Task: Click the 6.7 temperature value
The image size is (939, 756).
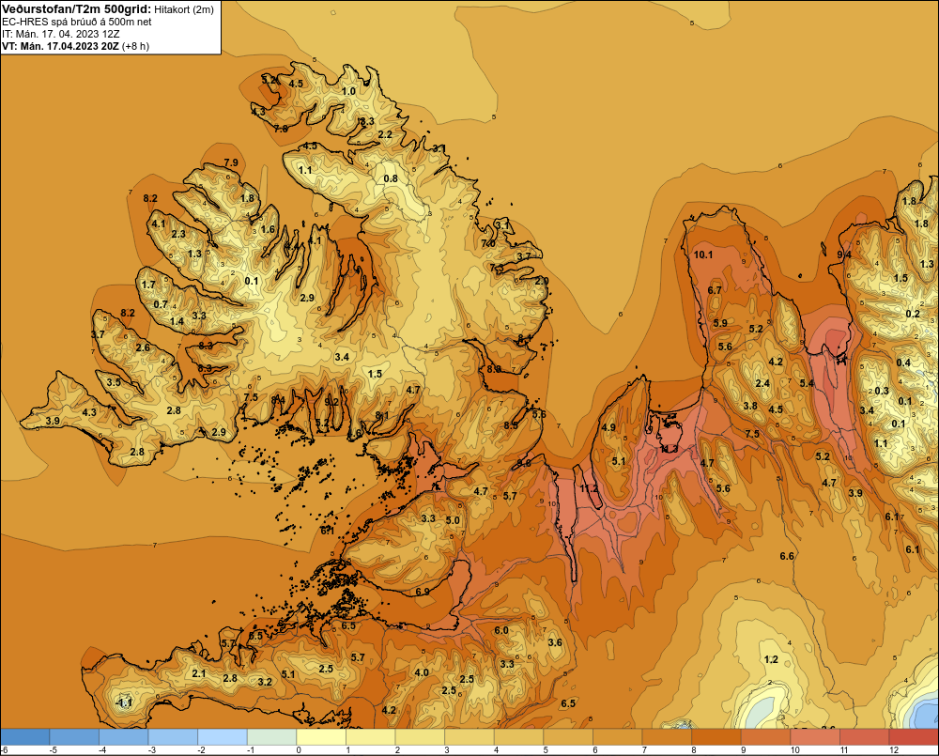Action: point(715,290)
